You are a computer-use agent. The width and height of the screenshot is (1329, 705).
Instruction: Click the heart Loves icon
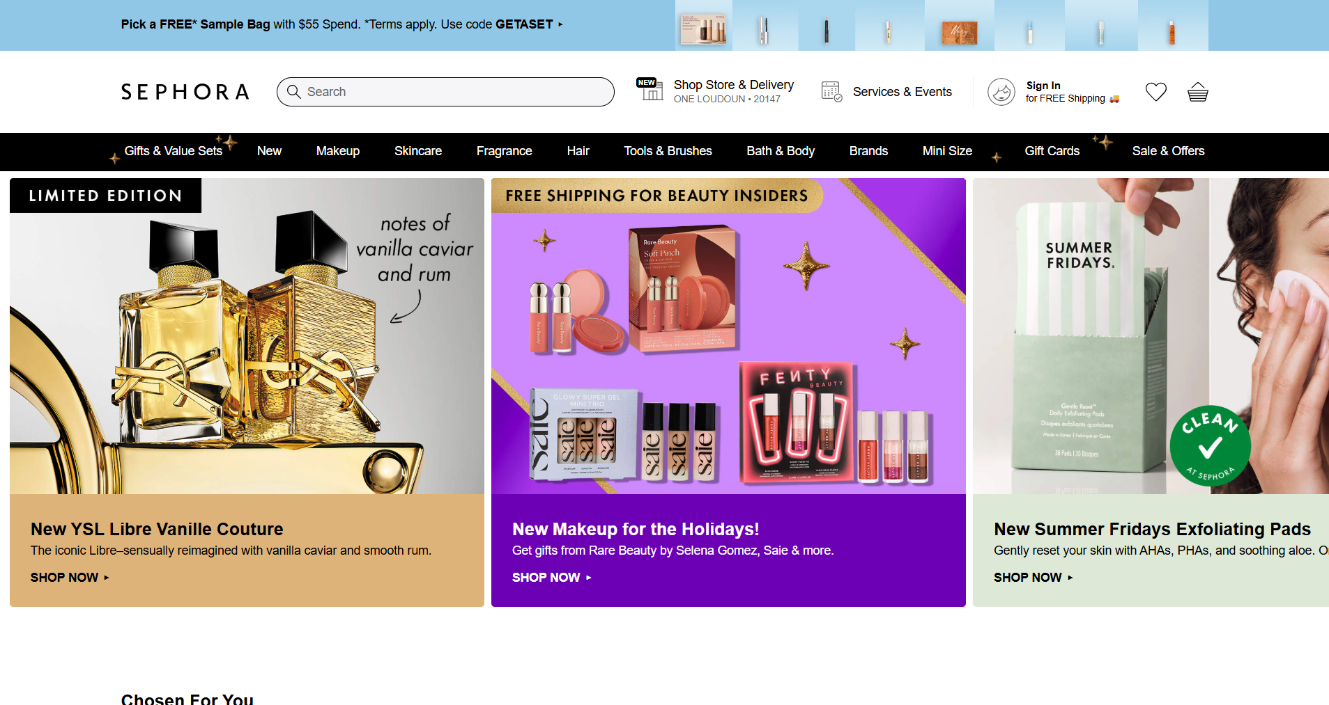(1155, 92)
